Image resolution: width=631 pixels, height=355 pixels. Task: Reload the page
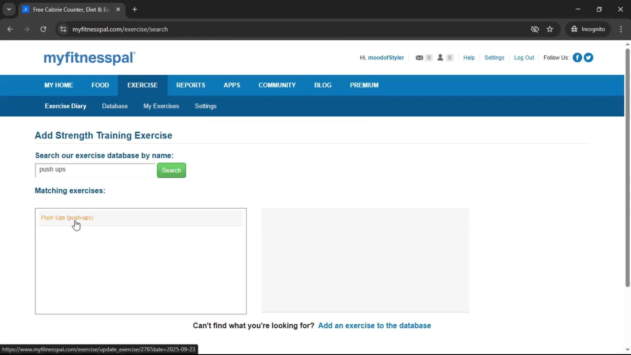tap(43, 29)
